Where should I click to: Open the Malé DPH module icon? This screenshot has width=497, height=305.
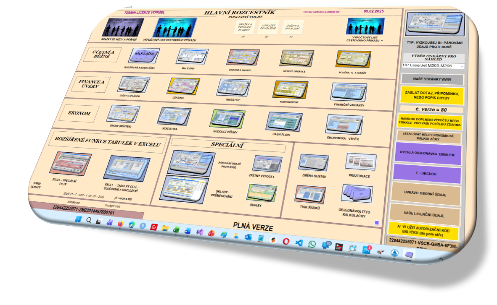coord(192,57)
